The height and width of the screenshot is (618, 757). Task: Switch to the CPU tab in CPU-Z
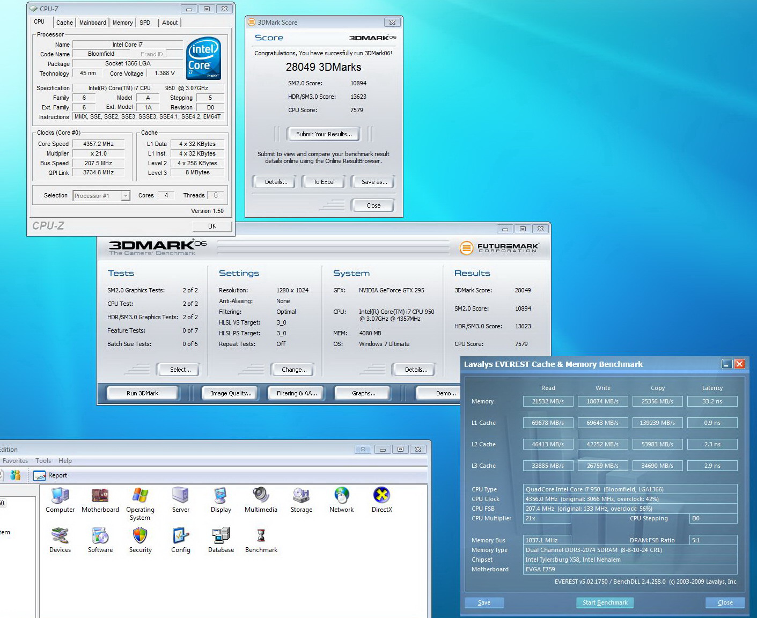coord(39,22)
